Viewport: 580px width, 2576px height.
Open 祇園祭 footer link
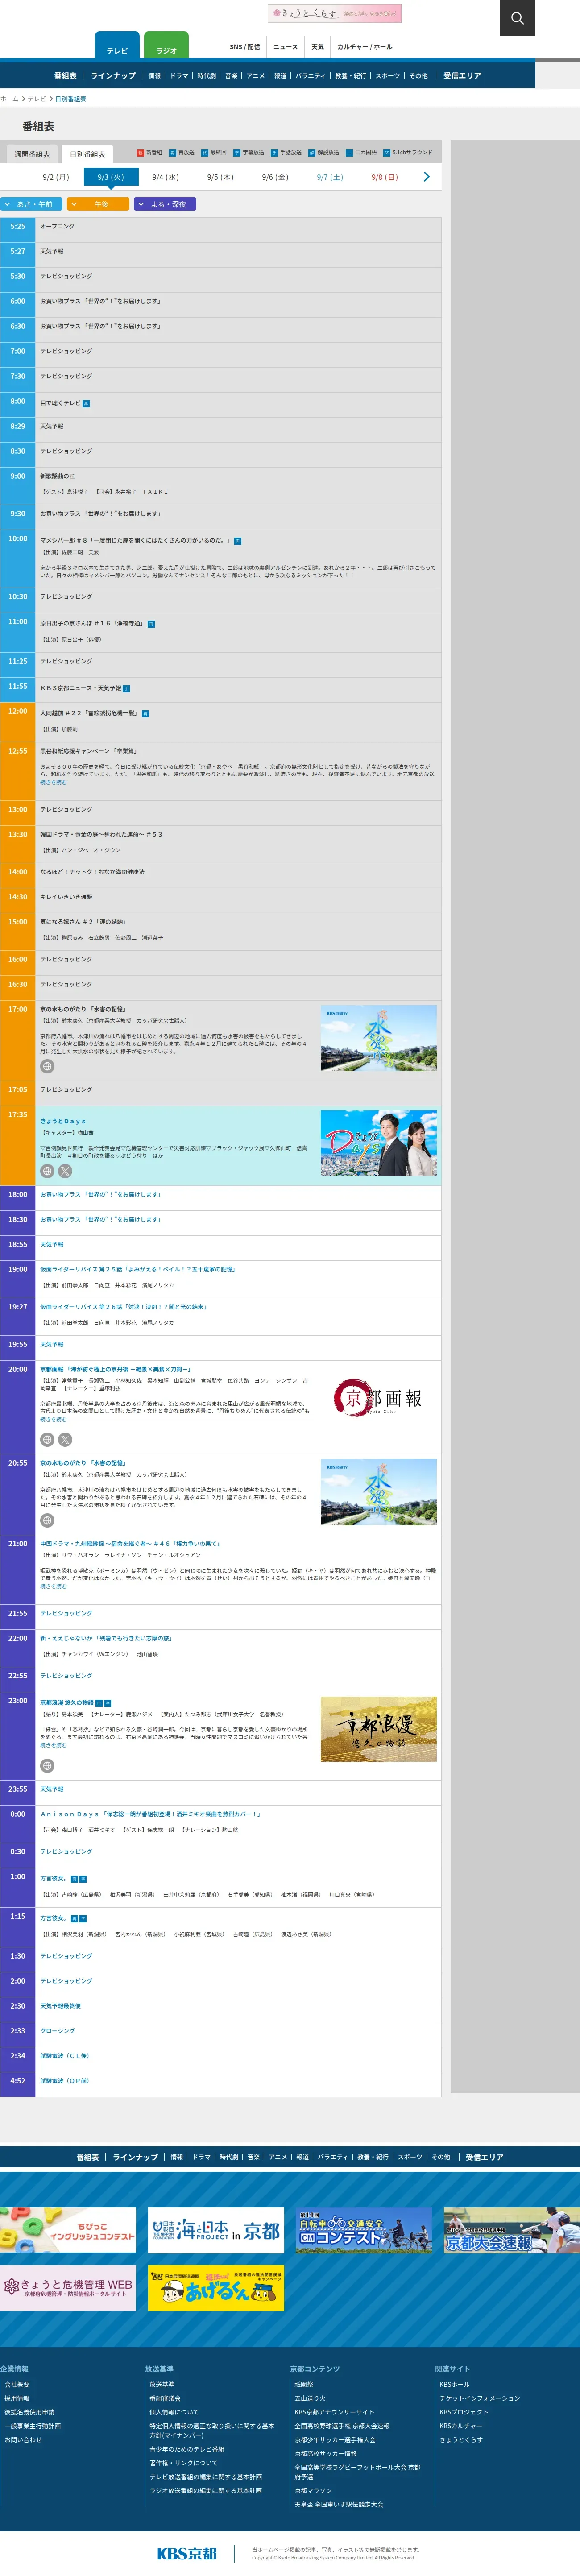(304, 2385)
